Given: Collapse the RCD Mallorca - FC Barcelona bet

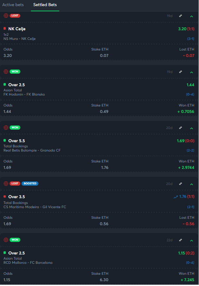Looking at the screenshot, I should coord(192,240).
